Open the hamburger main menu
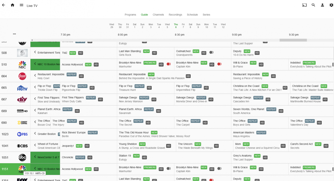The image size is (334, 181). [21, 5]
